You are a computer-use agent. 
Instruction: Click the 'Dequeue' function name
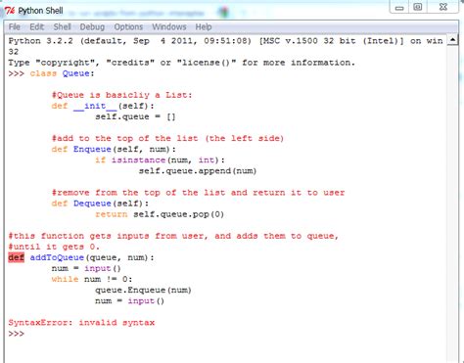point(92,204)
